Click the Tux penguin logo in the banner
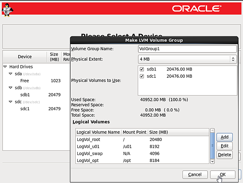The image size is (243, 183). 7,10
